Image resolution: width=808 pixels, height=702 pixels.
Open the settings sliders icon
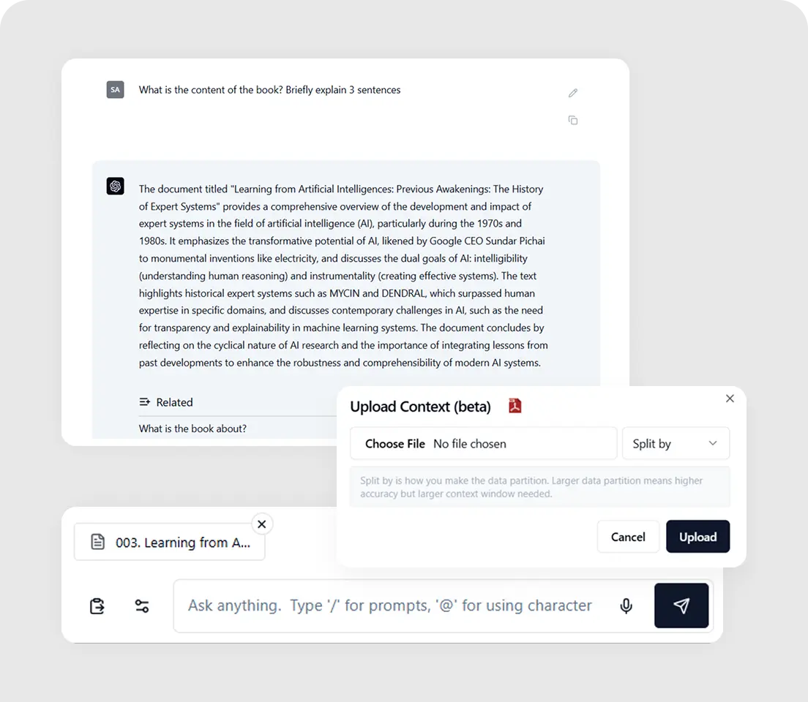pos(142,606)
